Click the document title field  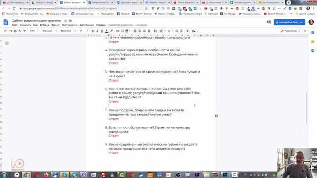tap(36, 21)
